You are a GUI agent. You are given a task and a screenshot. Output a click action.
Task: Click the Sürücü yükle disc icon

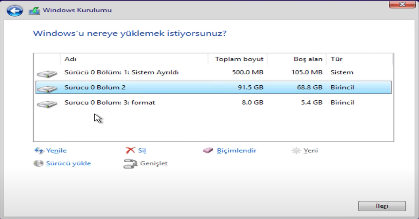point(39,163)
